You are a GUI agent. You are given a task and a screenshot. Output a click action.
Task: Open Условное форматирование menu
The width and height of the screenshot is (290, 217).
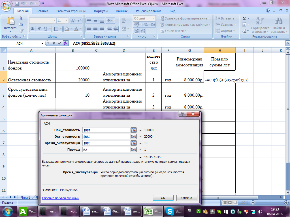pyautogui.click(x=185, y=18)
